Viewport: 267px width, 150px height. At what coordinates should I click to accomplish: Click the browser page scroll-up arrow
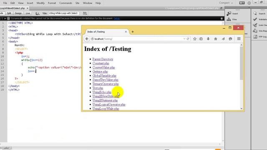point(241,45)
